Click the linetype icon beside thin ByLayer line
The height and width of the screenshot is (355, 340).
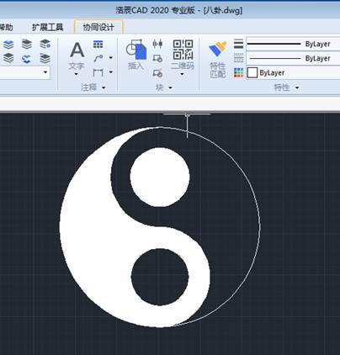(x=238, y=58)
